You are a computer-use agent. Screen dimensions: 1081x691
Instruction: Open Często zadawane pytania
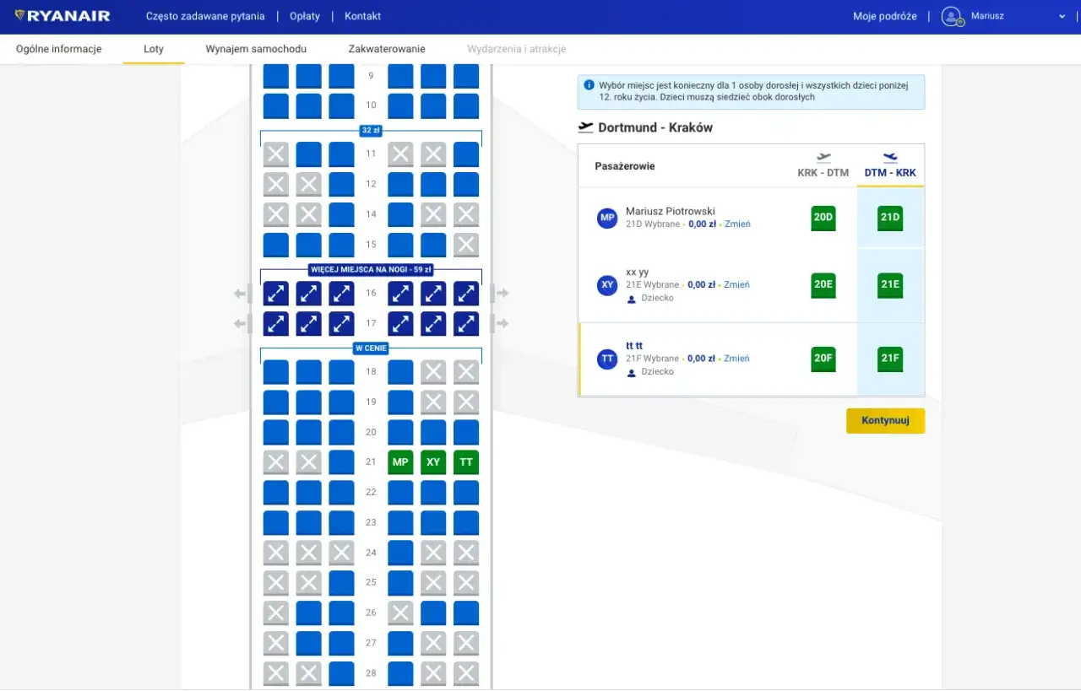coord(205,16)
